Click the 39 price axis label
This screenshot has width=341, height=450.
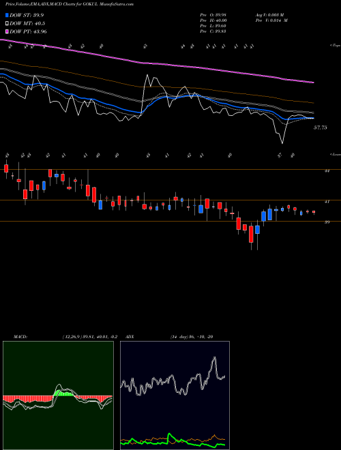pos(327,222)
